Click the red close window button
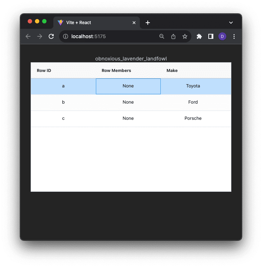Image resolution: width=262 pixels, height=267 pixels. click(30, 21)
